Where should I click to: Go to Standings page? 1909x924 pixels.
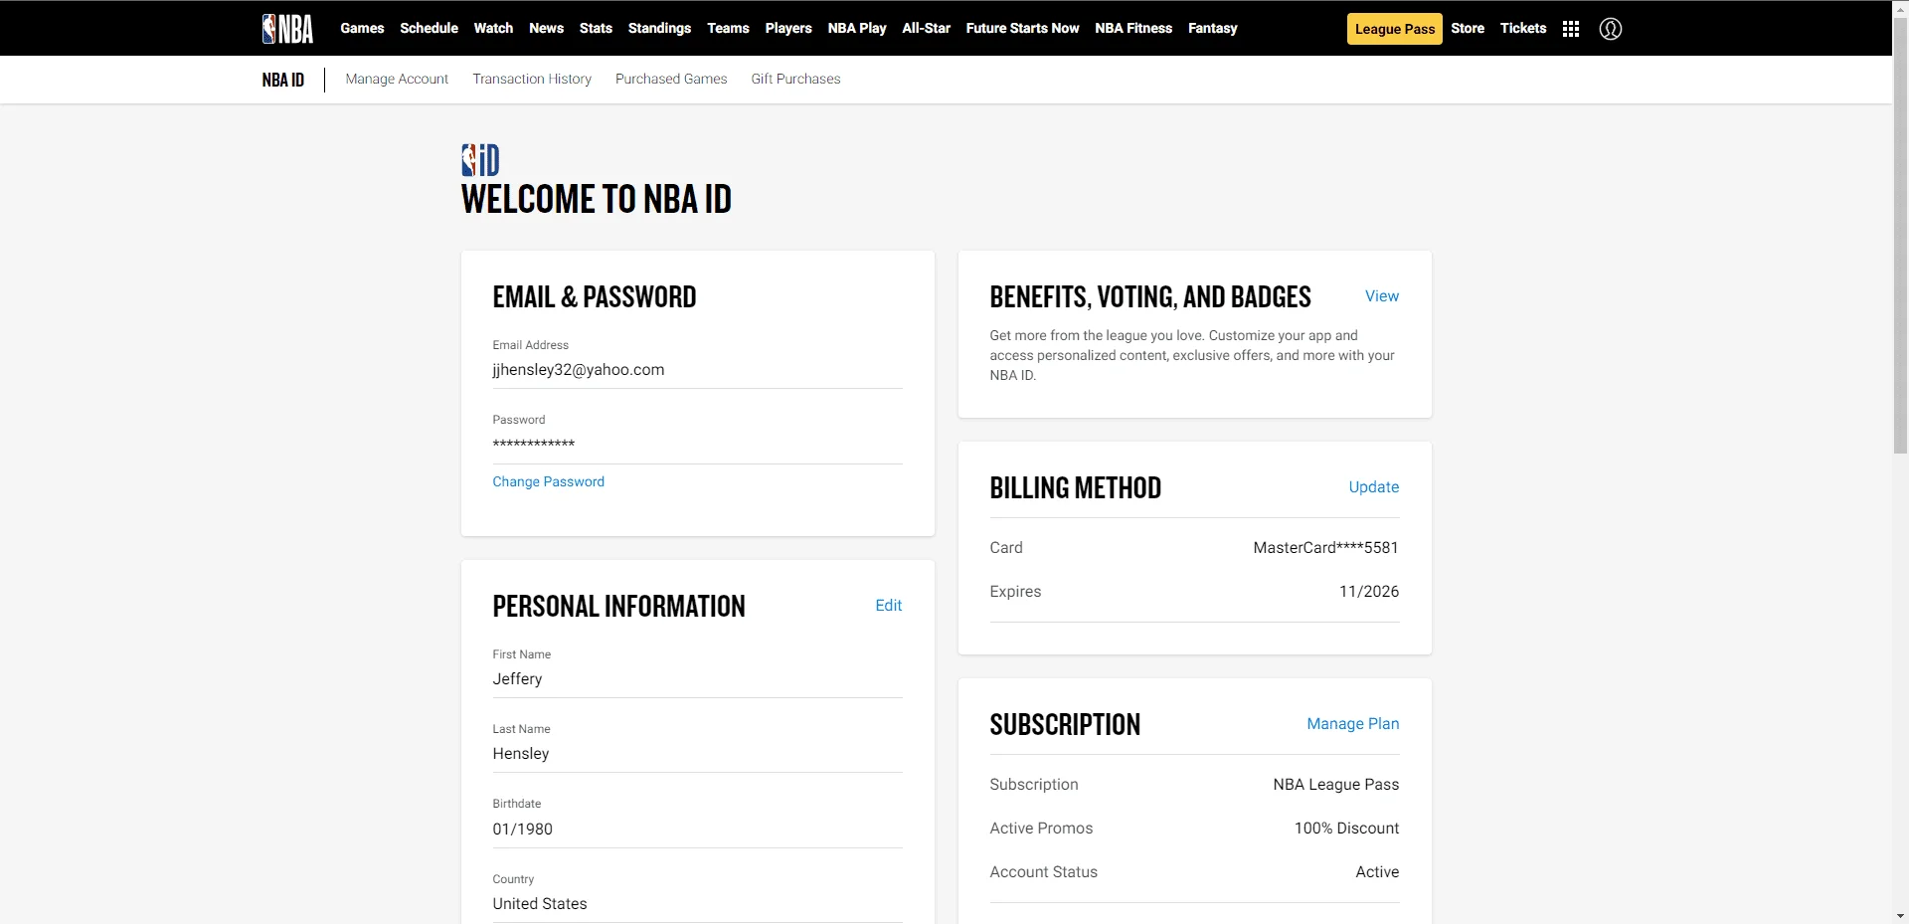659,28
